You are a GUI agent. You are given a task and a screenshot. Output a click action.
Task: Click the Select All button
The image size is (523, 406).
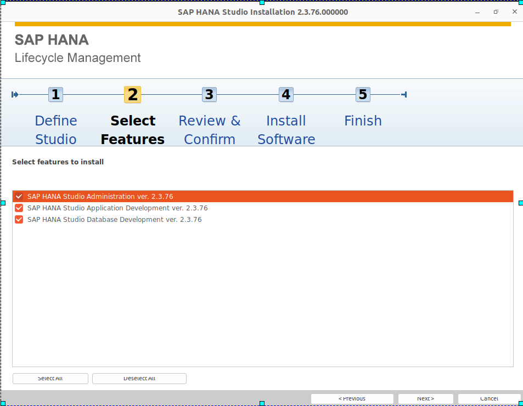pos(50,379)
